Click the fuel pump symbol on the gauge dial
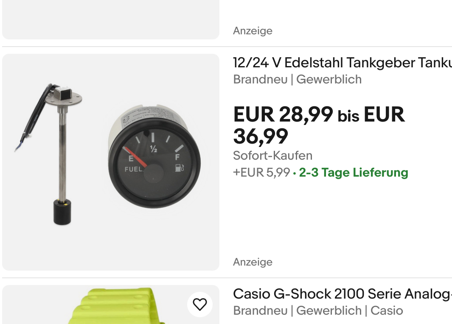452x324 pixels. pyautogui.click(x=178, y=168)
